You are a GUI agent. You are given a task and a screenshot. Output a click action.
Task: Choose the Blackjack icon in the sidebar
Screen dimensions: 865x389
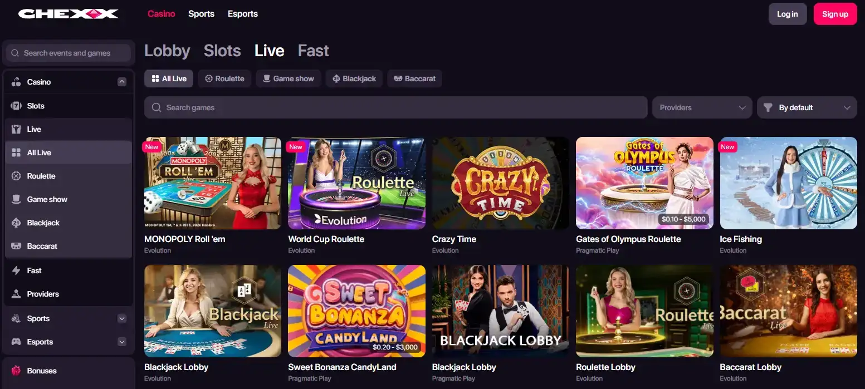(16, 223)
